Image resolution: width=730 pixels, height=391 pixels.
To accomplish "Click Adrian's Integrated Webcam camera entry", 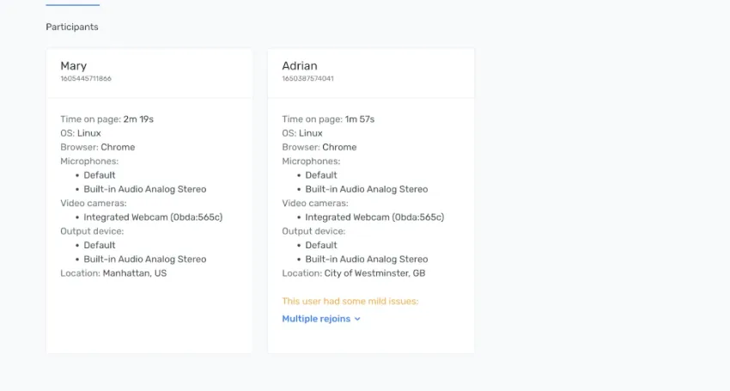I will point(374,217).
